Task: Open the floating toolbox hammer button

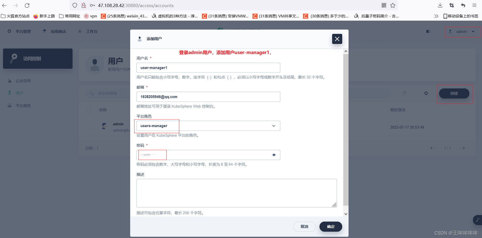Action: pos(477,220)
